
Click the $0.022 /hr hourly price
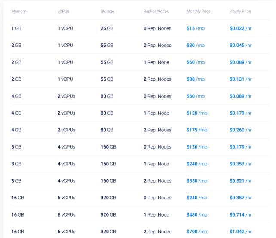(241, 28)
